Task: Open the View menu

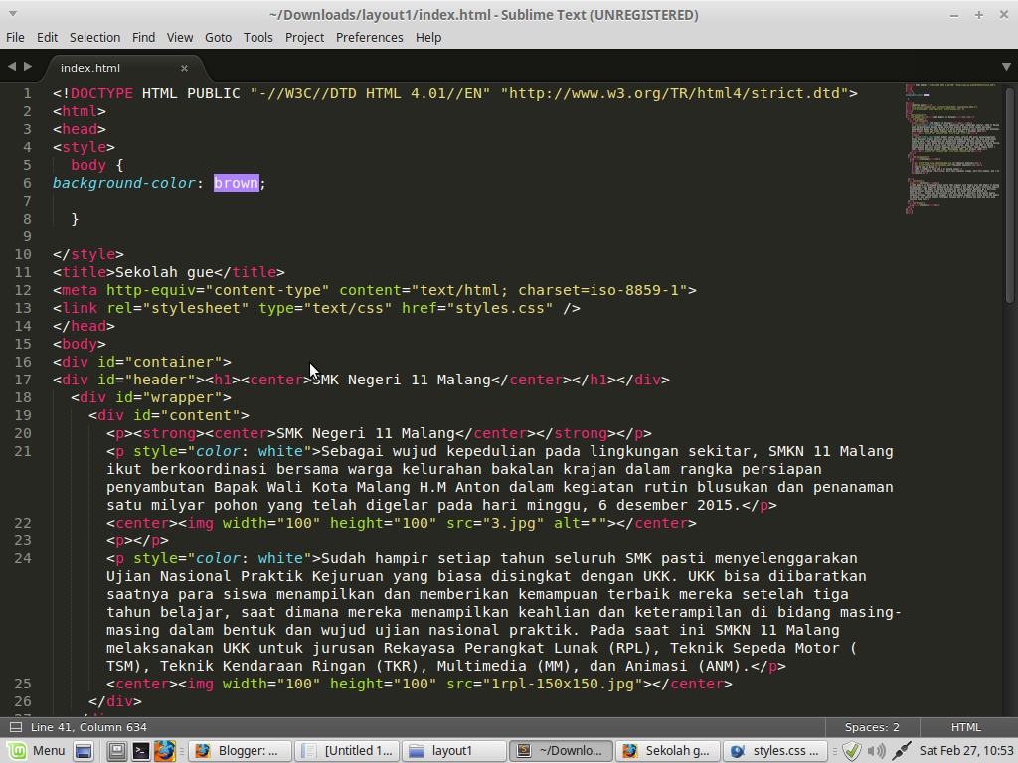Action: tap(180, 38)
